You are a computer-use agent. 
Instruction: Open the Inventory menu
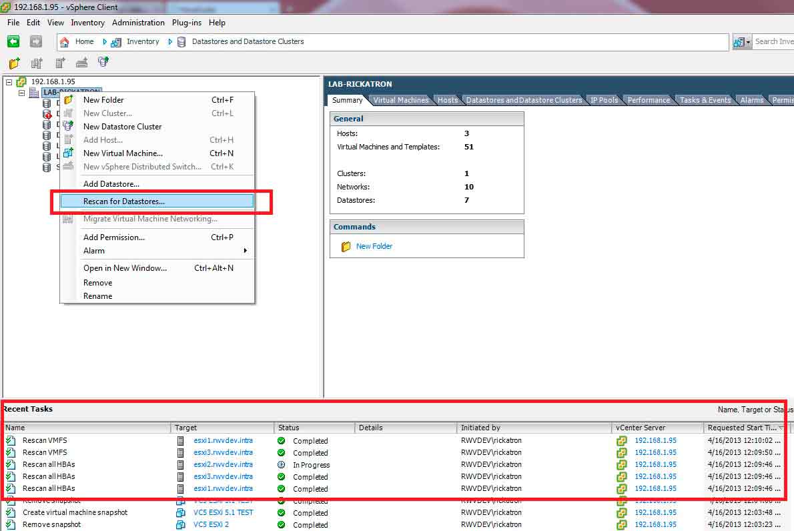[x=87, y=23]
